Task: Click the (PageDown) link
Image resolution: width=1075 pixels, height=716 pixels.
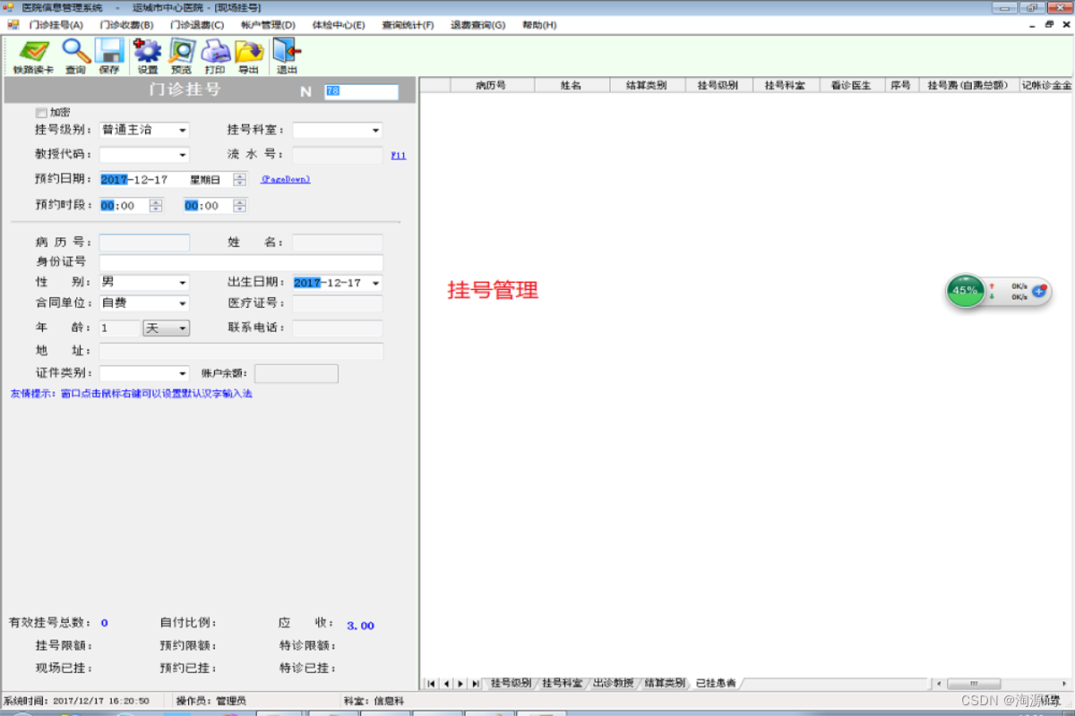Action: coord(286,179)
